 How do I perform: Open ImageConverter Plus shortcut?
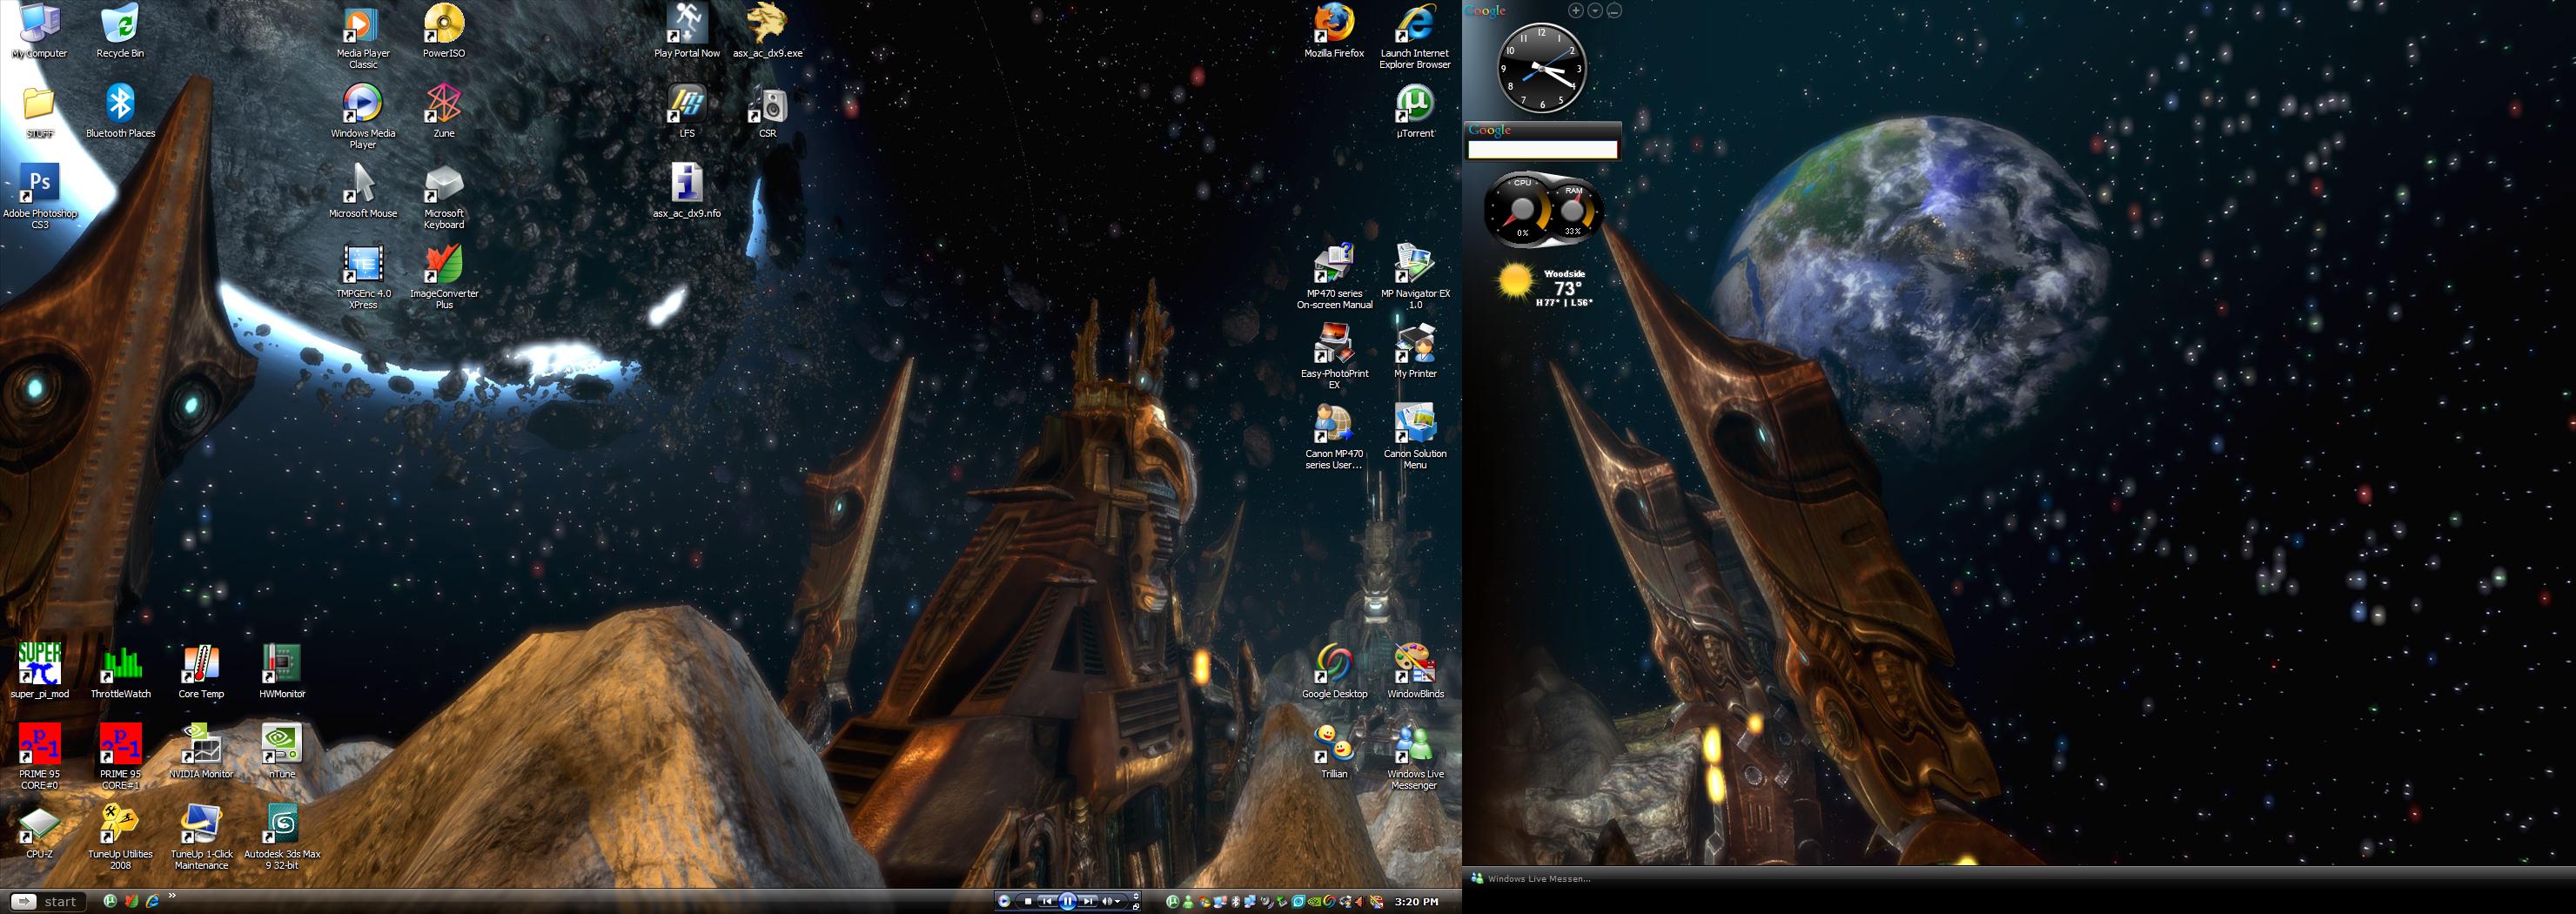point(444,277)
